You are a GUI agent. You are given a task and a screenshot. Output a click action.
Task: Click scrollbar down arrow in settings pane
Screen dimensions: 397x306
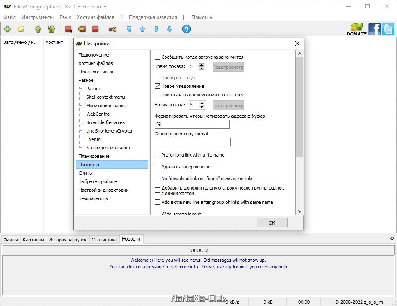pos(299,211)
